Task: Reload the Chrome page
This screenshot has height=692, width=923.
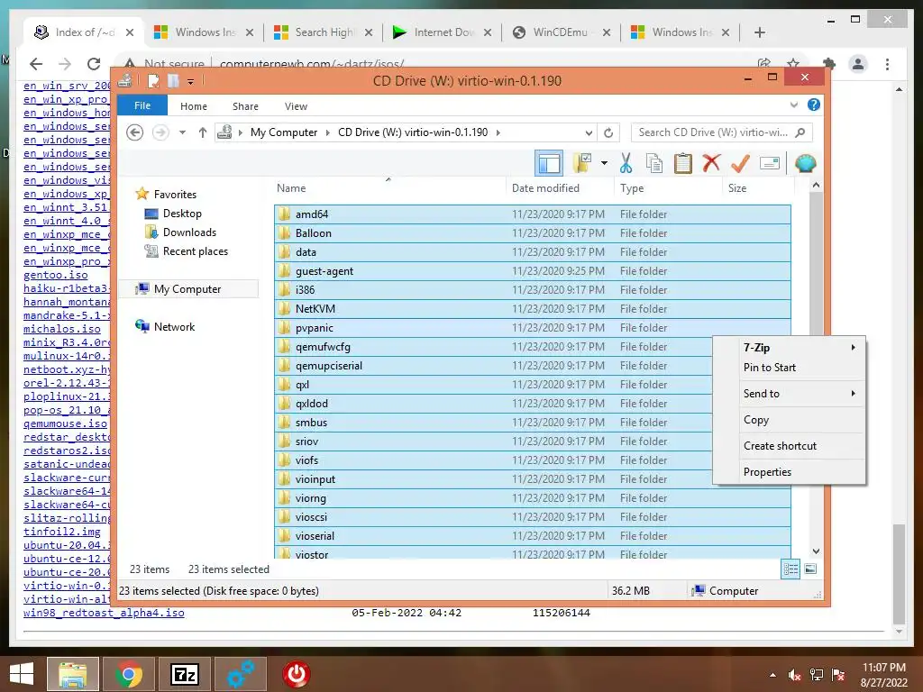Action: coord(94,64)
